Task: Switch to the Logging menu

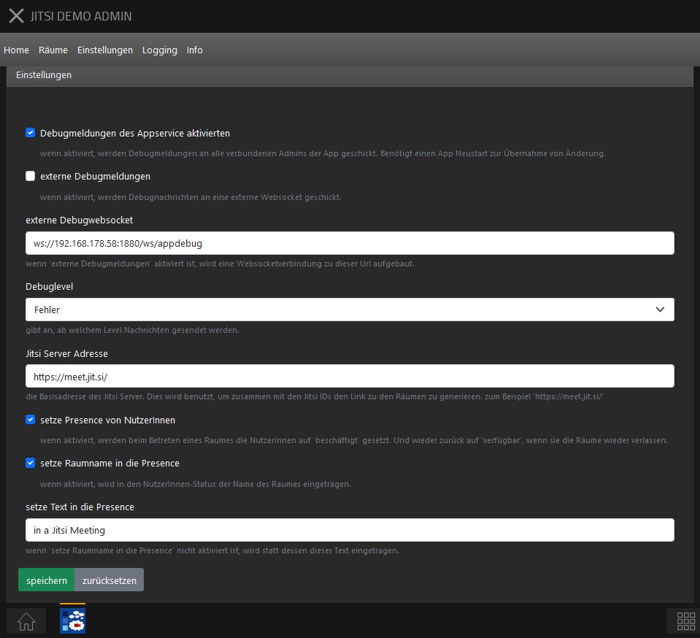Action: point(160,50)
